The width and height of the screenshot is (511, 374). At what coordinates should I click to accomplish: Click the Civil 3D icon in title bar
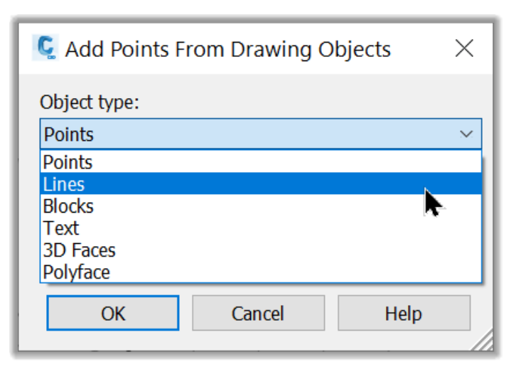coord(45,48)
